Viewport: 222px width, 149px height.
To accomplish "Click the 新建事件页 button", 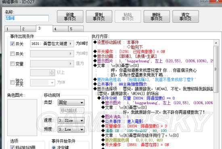I will point(70,17).
